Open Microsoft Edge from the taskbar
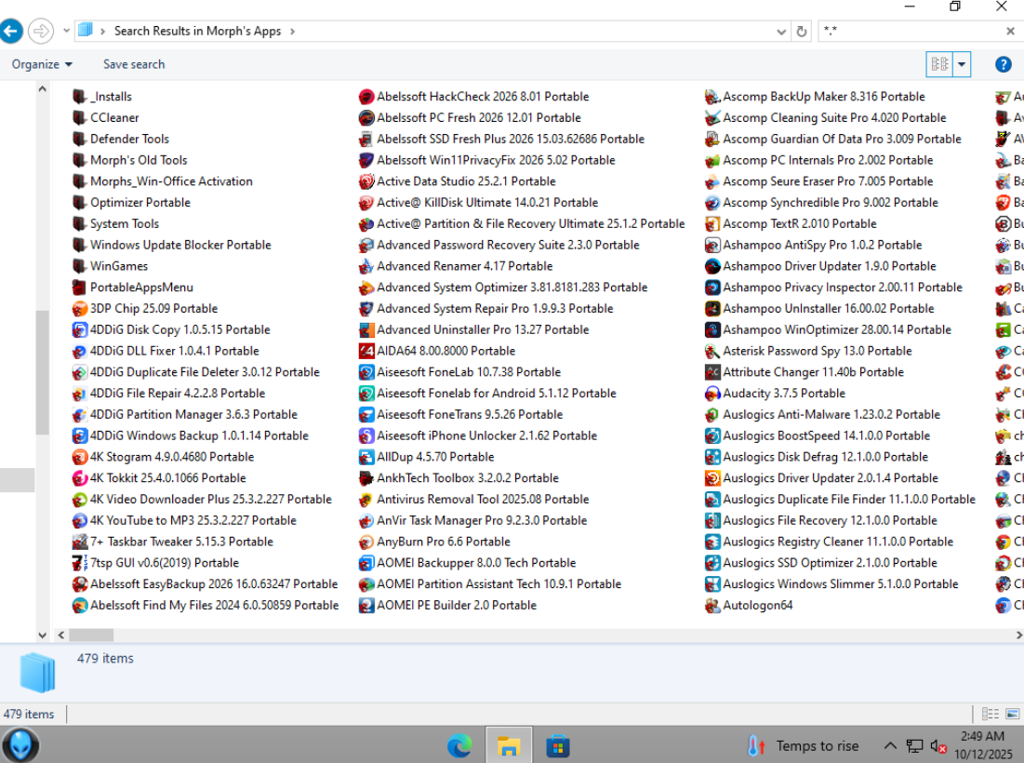Viewport: 1024px width, 763px height. (x=459, y=745)
